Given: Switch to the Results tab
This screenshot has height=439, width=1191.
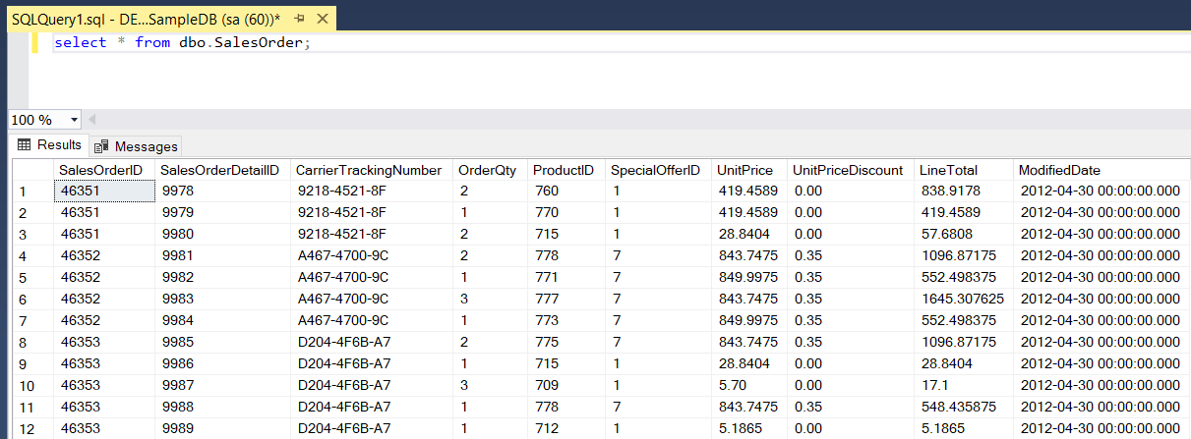Looking at the screenshot, I should [x=49, y=145].
